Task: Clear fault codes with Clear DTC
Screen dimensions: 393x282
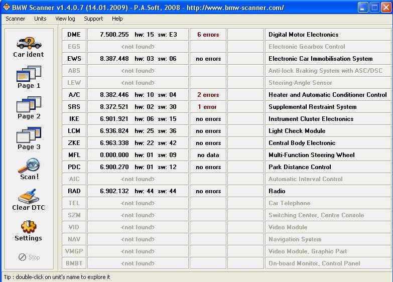Action: click(29, 196)
